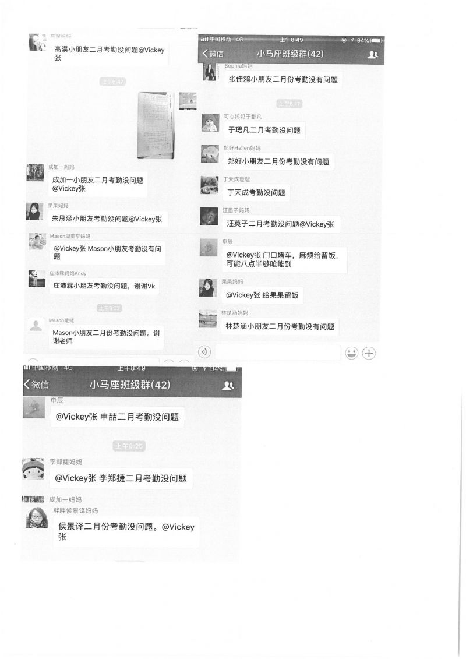466x659 pixels.
Task: Tap 李郑捷妈妈's cartoon avatar
Action: (x=33, y=469)
